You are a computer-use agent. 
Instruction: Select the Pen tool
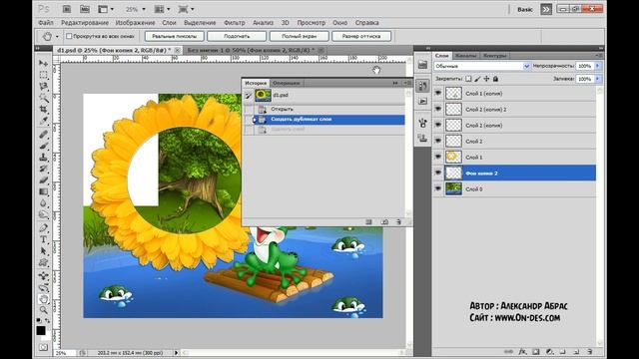43,228
